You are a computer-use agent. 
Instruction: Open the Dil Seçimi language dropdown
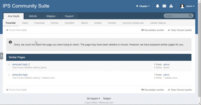pyautogui.click(x=94, y=99)
